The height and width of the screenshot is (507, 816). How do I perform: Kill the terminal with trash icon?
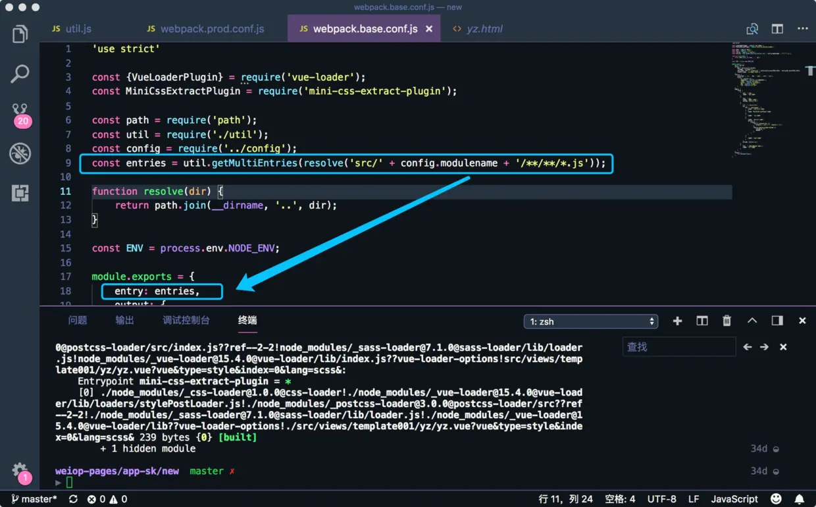tap(727, 321)
